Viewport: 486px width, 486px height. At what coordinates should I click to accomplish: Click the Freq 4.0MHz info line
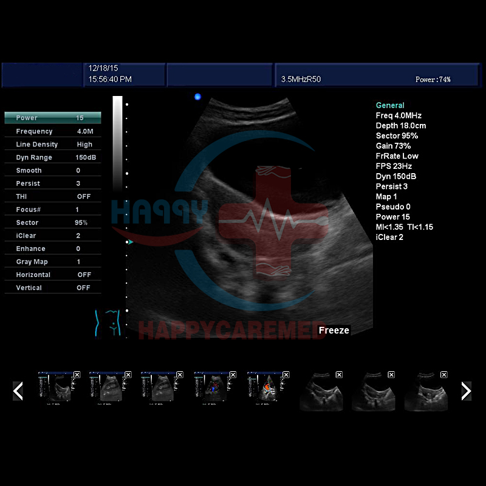[399, 115]
